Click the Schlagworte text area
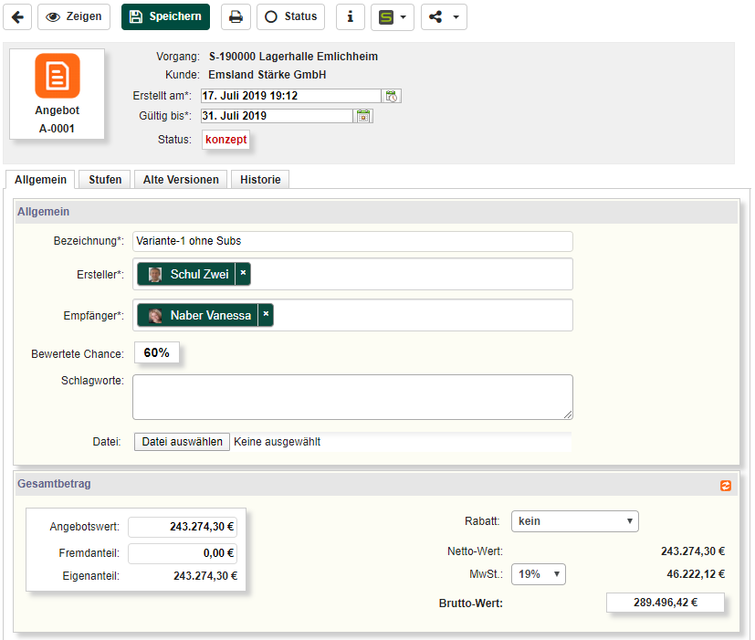The image size is (755, 640). [352, 396]
